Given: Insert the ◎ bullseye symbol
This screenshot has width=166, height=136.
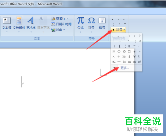Looking at the screenshot, I should pos(124,52).
